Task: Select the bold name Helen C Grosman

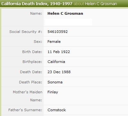Action: [x=65, y=13]
